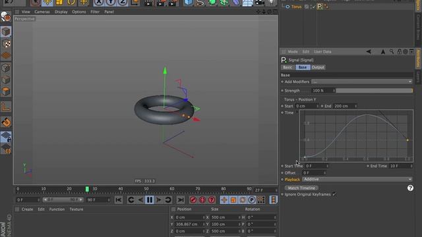Open material manager Create menu
This screenshot has width=422, height=237.
point(27,209)
